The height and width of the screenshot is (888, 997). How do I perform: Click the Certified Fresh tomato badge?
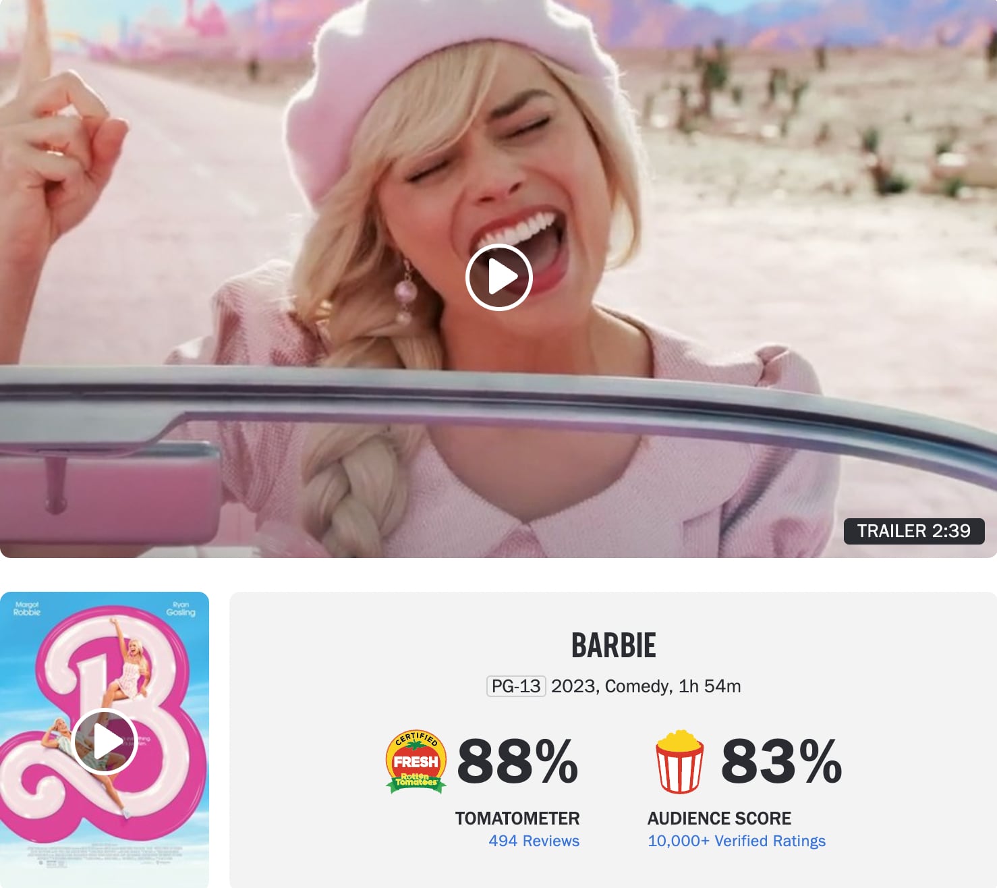(416, 761)
